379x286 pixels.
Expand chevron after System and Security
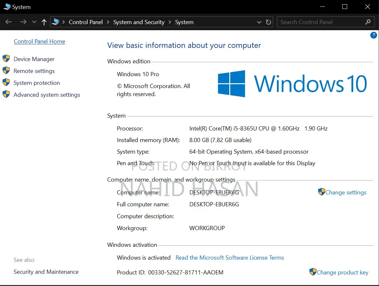(170, 22)
